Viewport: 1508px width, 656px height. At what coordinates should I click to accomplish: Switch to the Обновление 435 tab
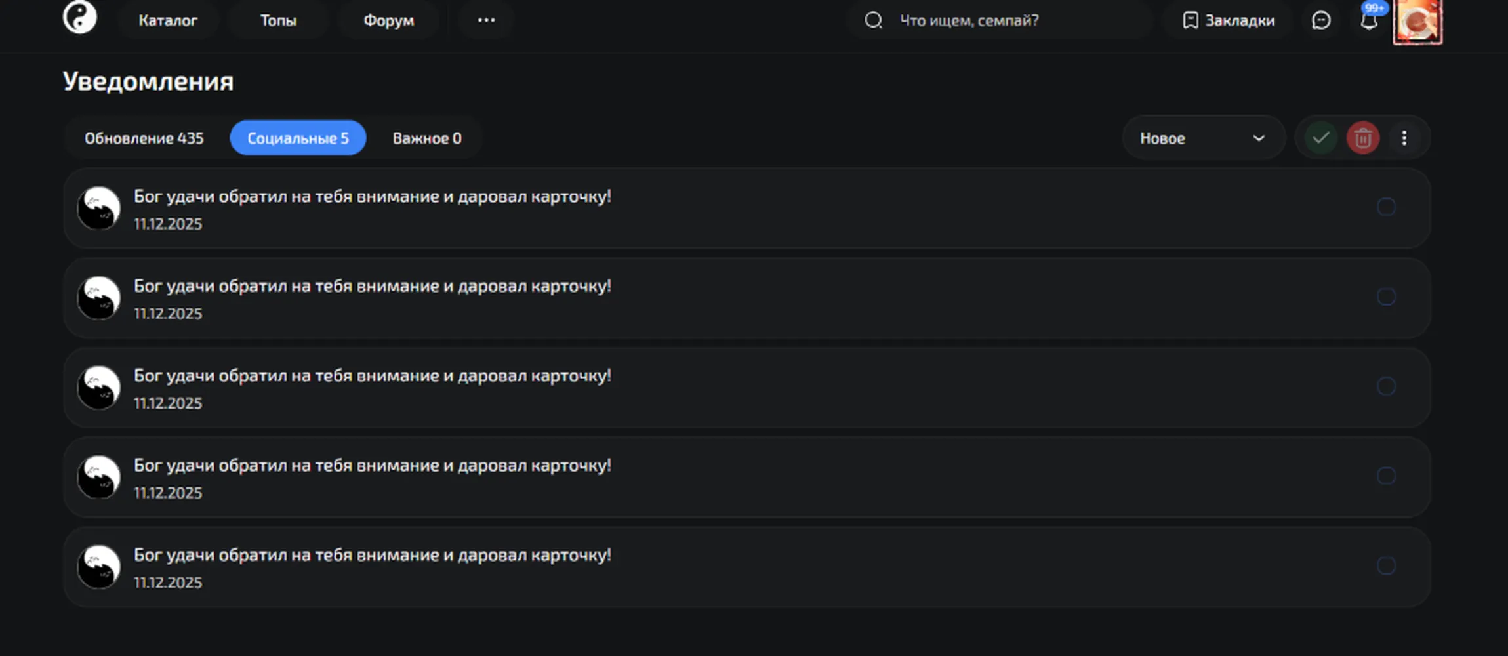[144, 138]
